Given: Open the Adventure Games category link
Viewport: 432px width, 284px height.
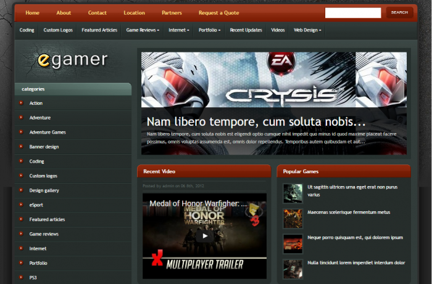Looking at the screenshot, I should coord(48,132).
